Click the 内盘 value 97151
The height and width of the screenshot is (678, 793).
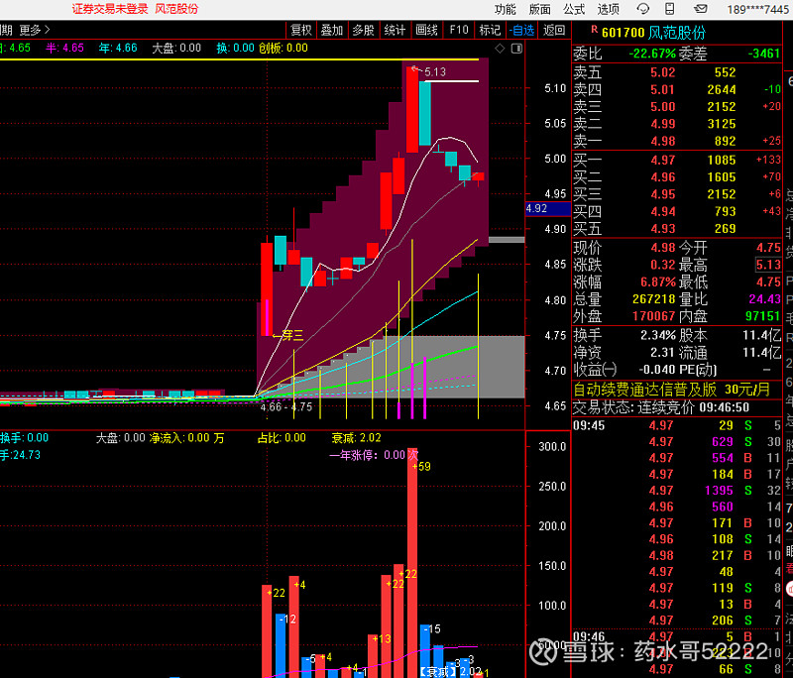point(763,316)
